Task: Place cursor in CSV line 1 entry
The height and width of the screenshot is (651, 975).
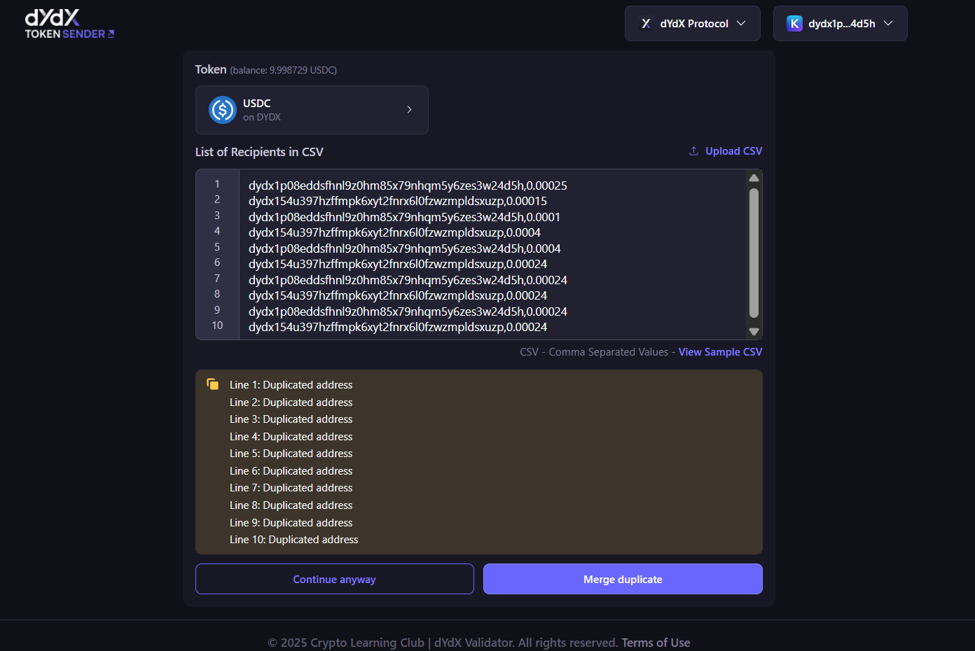Action: point(408,185)
